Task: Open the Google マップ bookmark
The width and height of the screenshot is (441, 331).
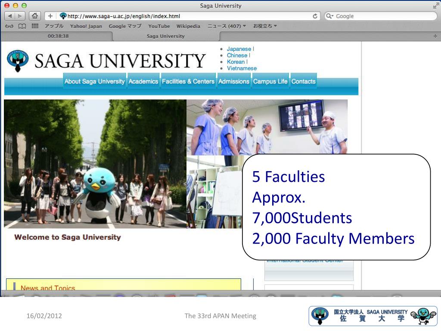Action: (125, 26)
